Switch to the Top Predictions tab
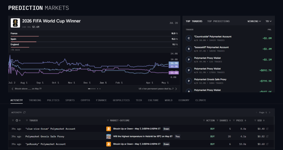Screen dimensions: 283x150 pos(218,21)
